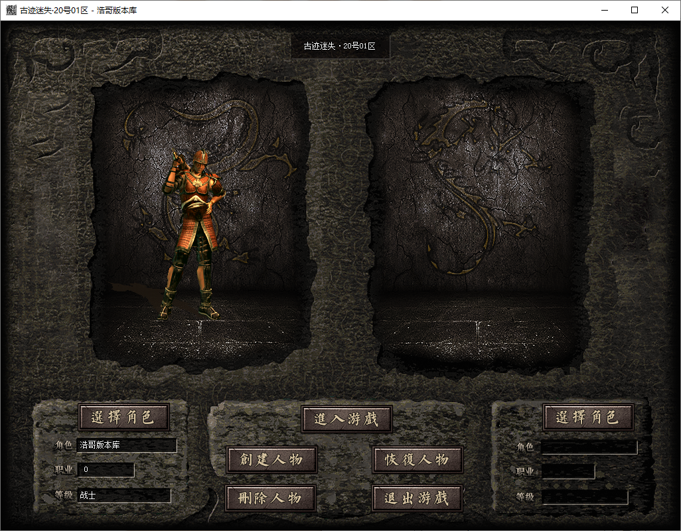Maximize the game window

[x=635, y=10]
